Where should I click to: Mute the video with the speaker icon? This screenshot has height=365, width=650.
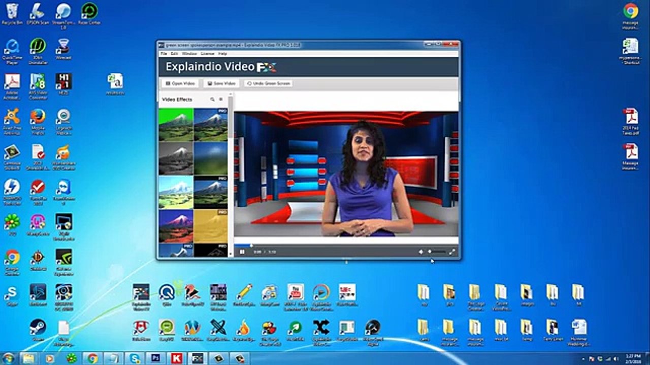coord(420,251)
